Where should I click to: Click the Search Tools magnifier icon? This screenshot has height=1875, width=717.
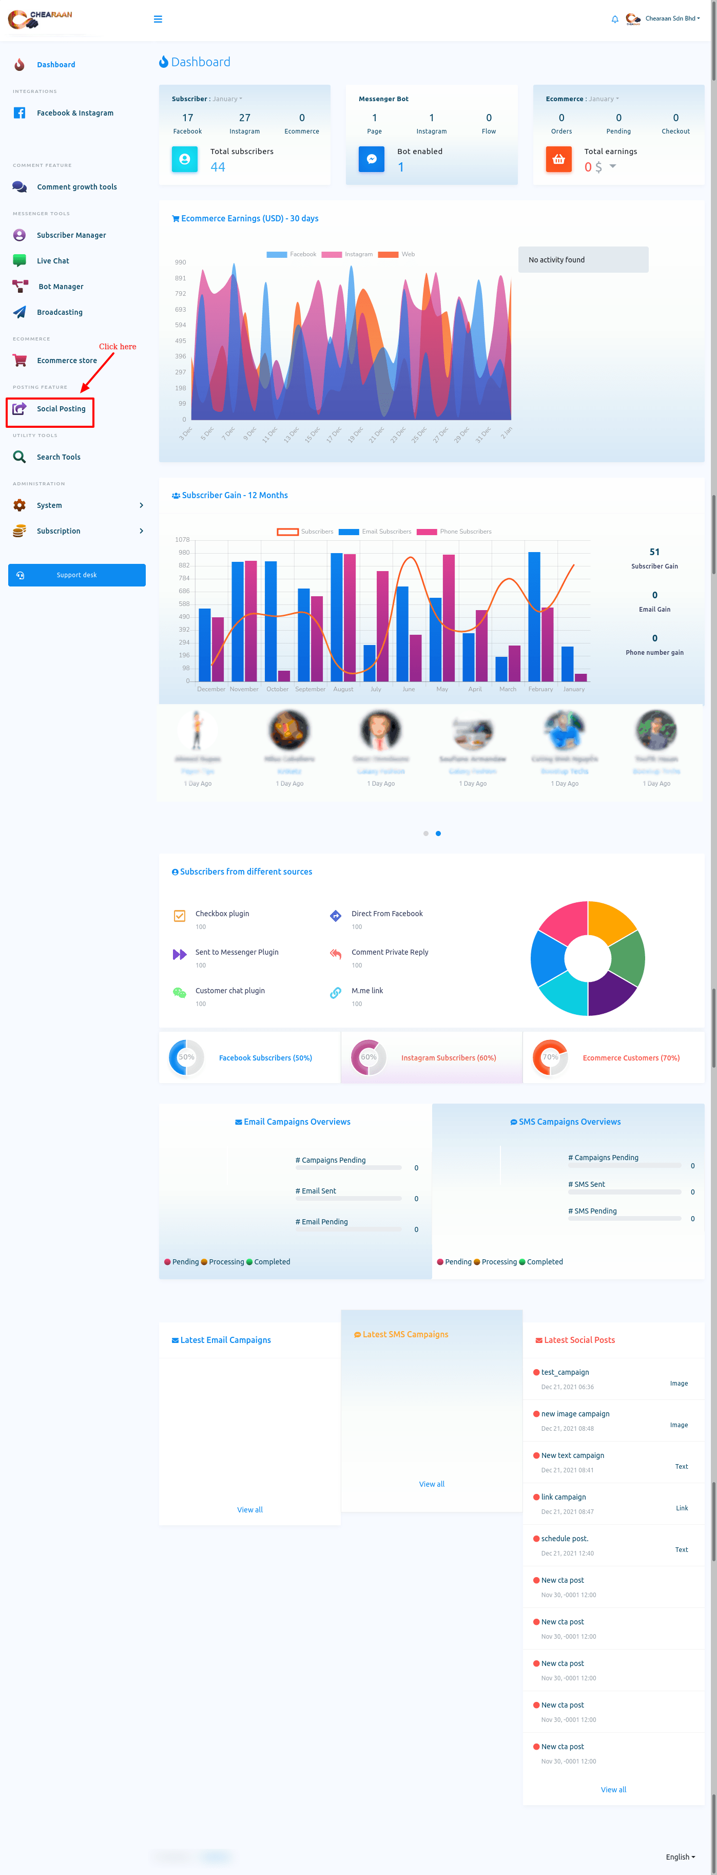point(20,457)
